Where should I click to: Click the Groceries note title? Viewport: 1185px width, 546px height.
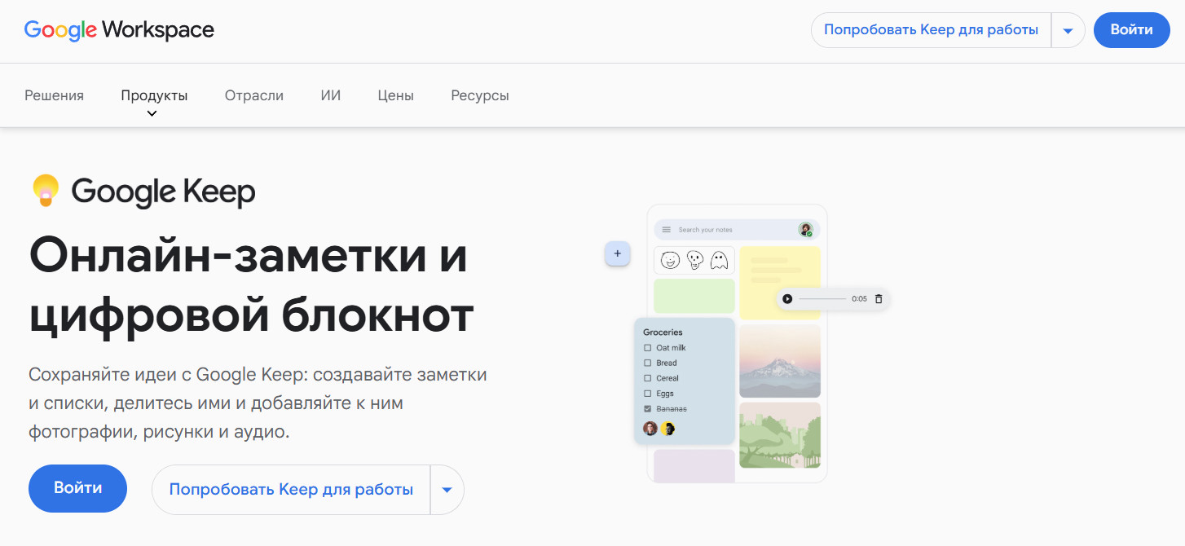[663, 332]
